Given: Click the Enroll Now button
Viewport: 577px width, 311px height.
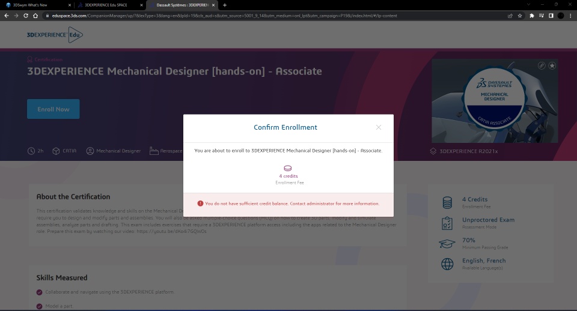Looking at the screenshot, I should [x=53, y=109].
